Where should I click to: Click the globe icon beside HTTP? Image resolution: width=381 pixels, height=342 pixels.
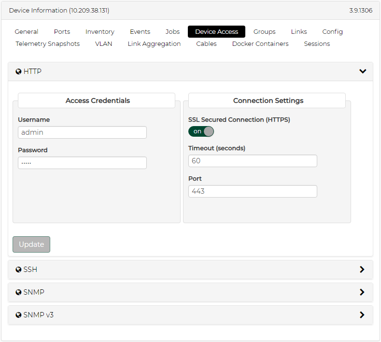tap(18, 71)
